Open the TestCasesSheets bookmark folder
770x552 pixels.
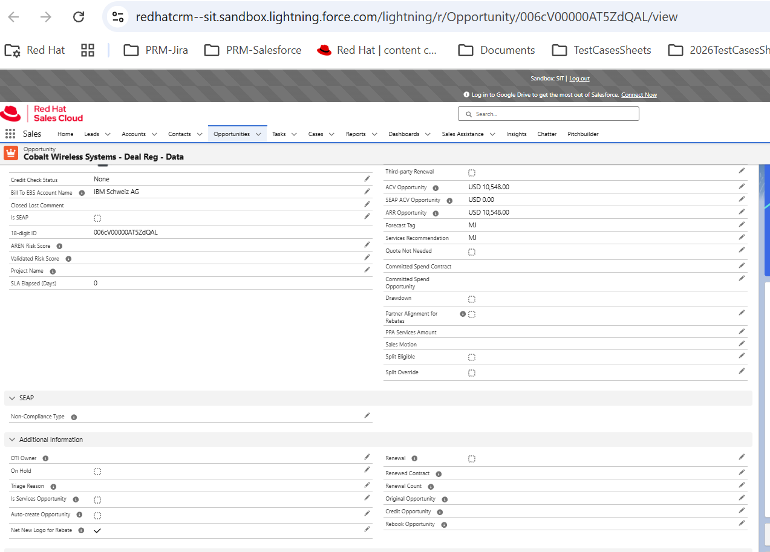click(x=601, y=50)
